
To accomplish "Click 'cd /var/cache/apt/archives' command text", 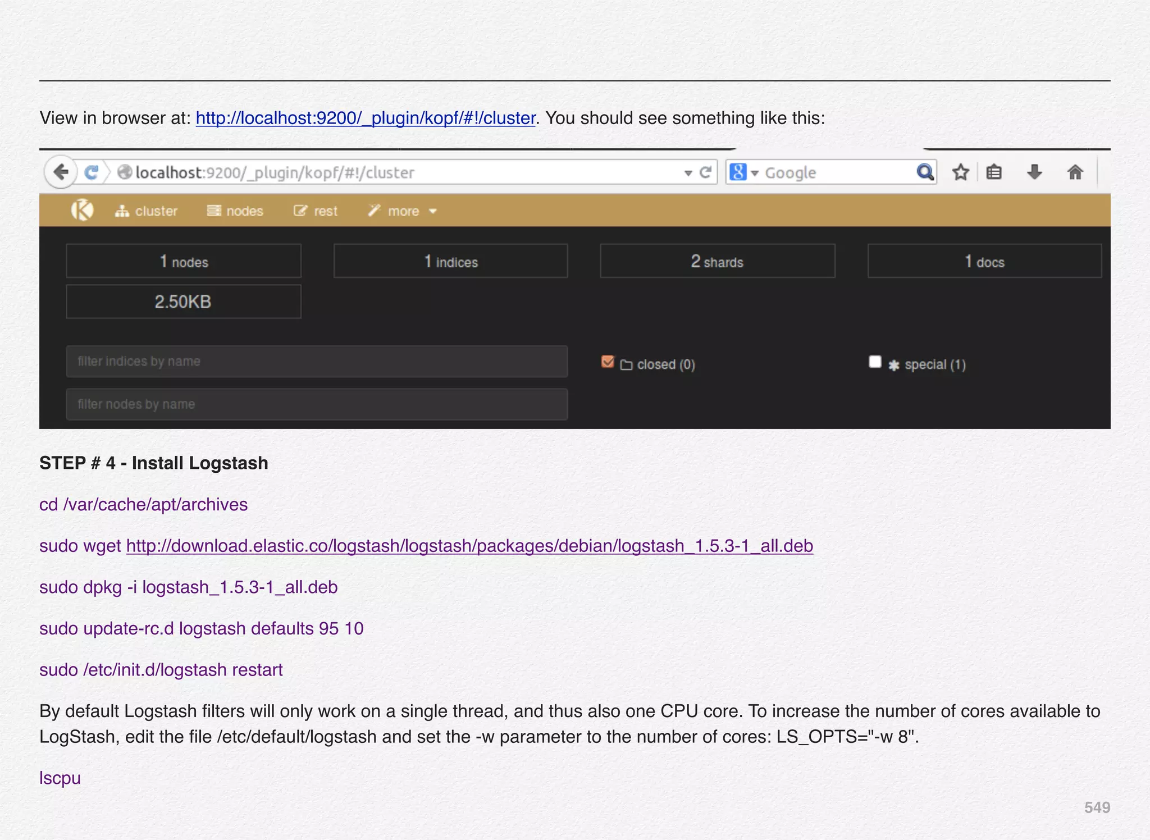I will pos(143,505).
